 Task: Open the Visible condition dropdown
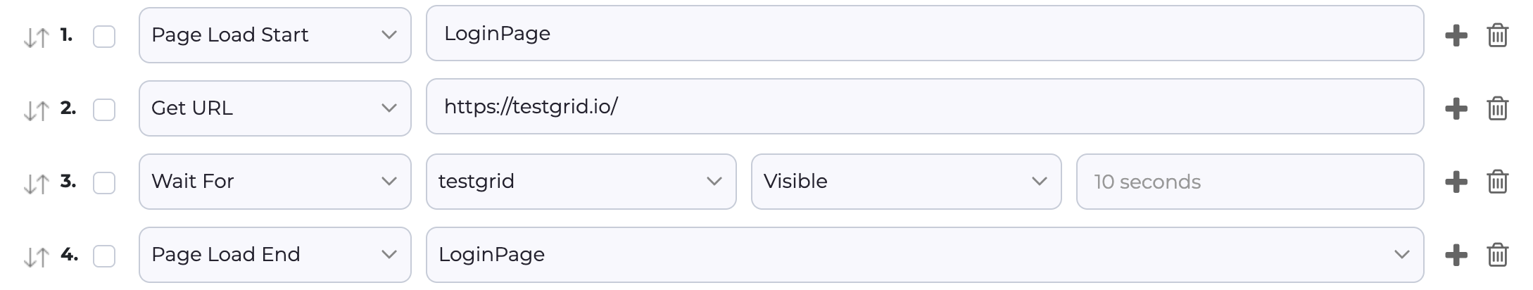[906, 182]
